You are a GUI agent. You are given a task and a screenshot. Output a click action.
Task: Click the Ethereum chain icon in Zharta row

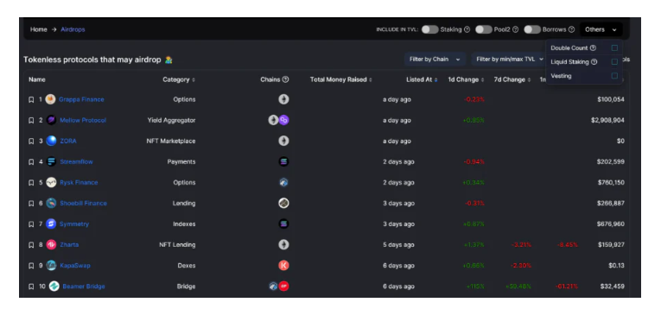click(283, 245)
